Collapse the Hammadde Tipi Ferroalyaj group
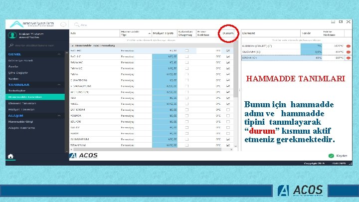The image size is (359, 202). 72,45
